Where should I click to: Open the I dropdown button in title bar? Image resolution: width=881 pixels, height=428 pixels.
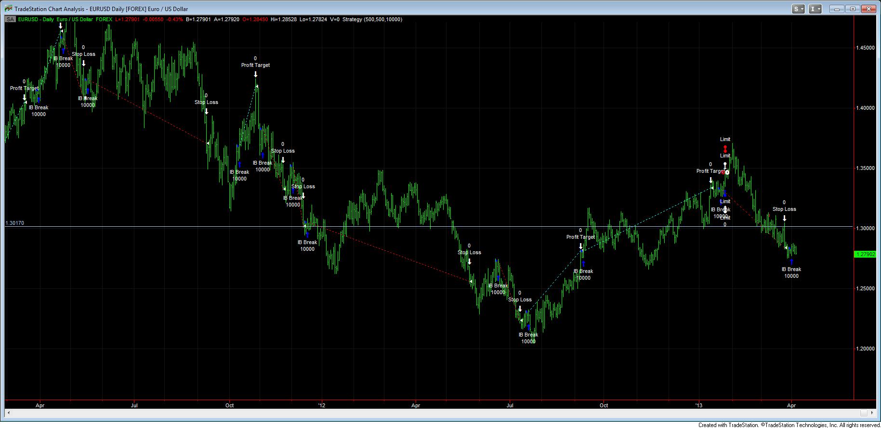pyautogui.click(x=815, y=9)
